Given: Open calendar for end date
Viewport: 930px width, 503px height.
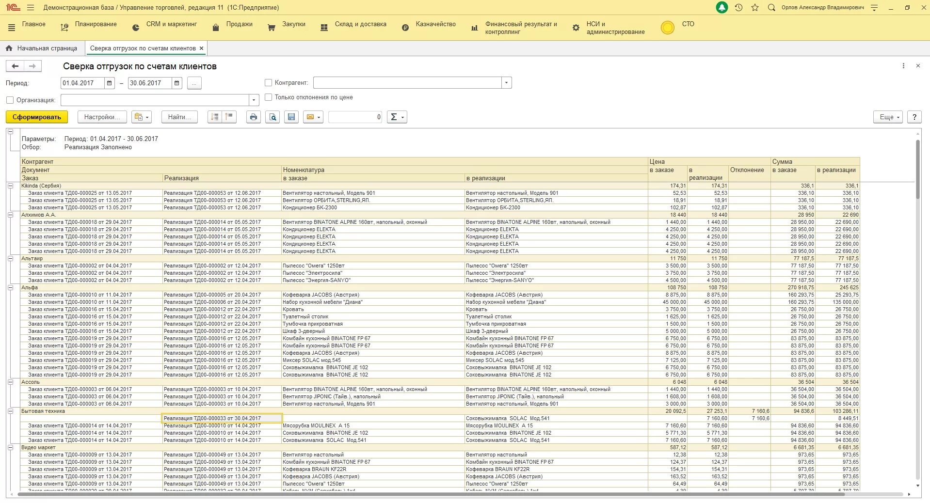Looking at the screenshot, I should pos(177,83).
